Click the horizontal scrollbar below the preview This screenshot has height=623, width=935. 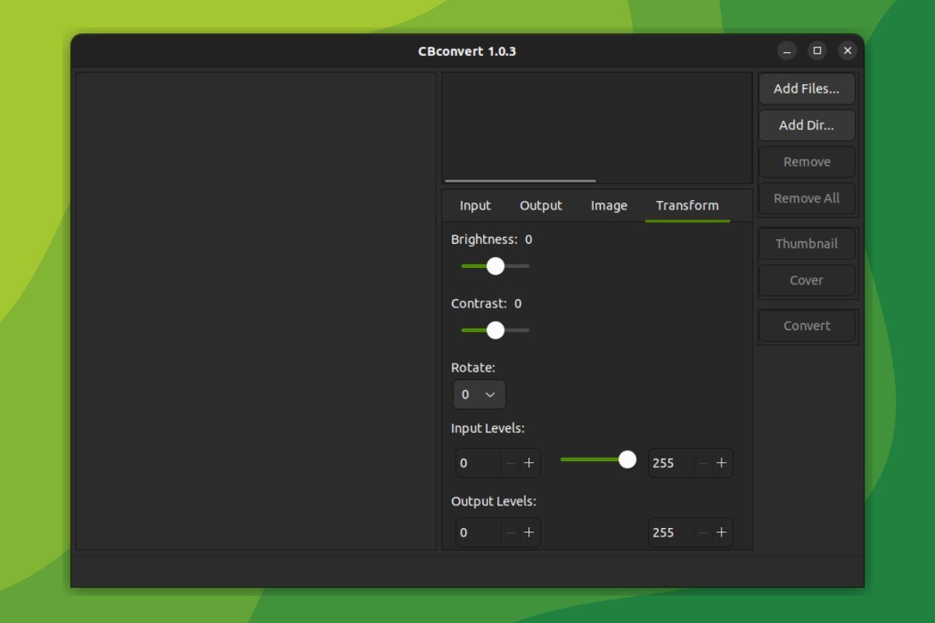tap(519, 180)
